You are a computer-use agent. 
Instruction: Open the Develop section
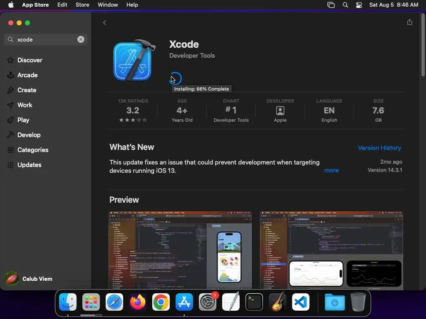click(29, 135)
